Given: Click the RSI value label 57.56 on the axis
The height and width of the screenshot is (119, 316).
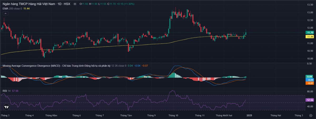Looking at the screenshot, I should pyautogui.click(x=309, y=100).
